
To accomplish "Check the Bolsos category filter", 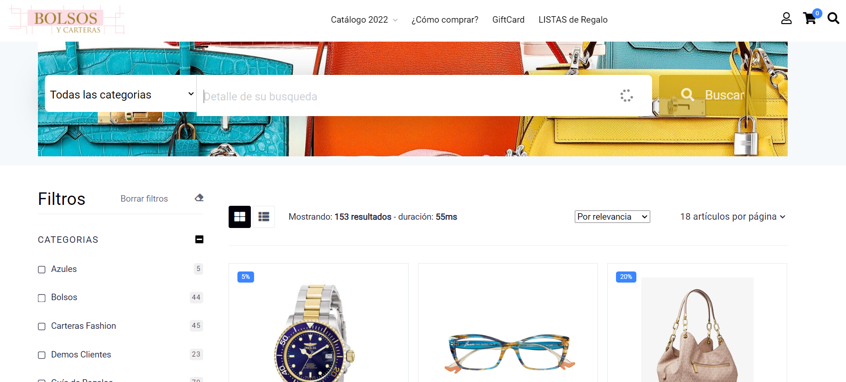I will click(42, 298).
